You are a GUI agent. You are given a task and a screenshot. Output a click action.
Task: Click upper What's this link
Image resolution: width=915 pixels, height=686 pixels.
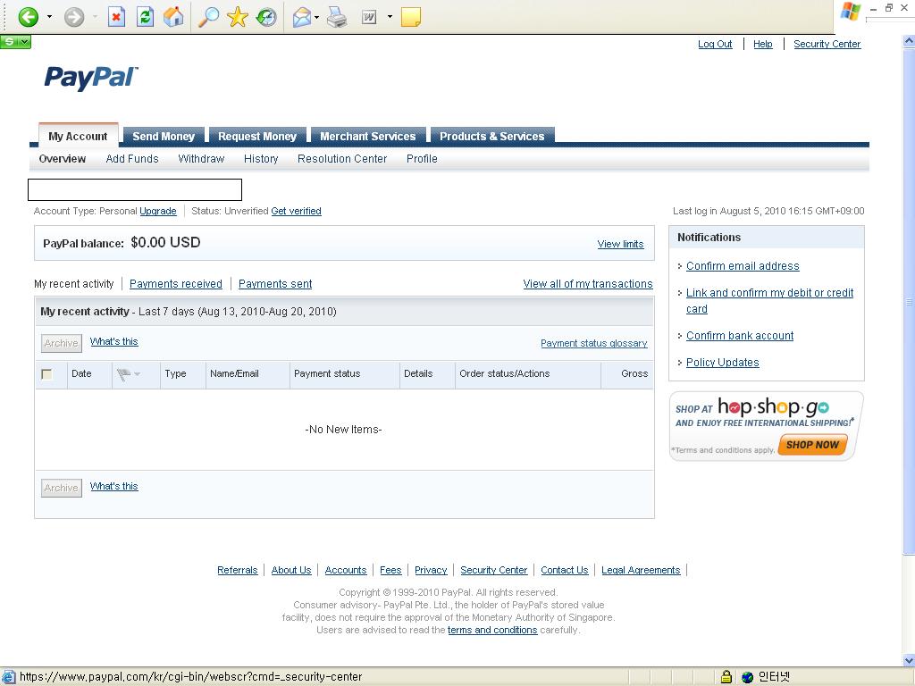tap(113, 342)
